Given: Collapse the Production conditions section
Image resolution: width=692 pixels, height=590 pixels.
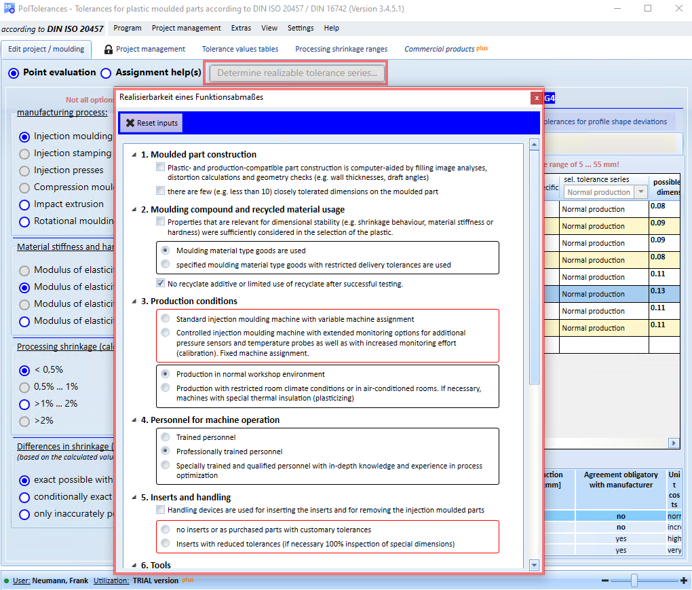Looking at the screenshot, I should click(x=134, y=301).
